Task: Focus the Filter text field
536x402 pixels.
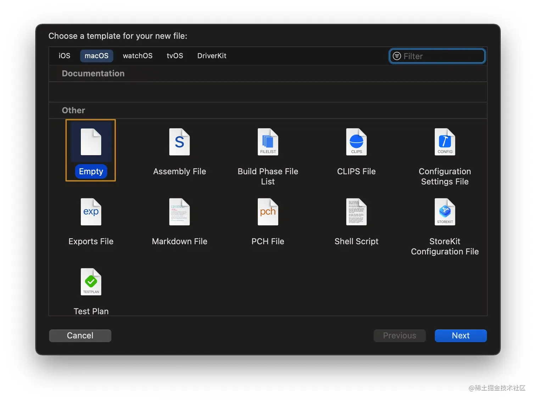Action: 437,56
